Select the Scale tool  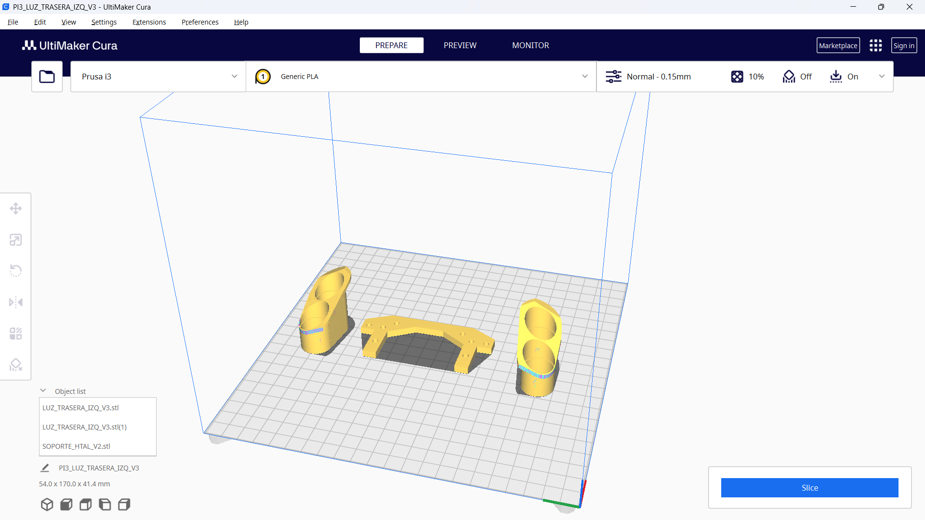[x=15, y=239]
